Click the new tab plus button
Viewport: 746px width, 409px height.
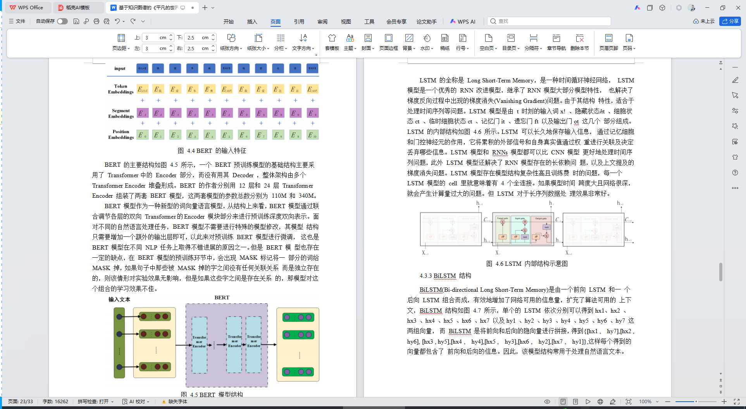pyautogui.click(x=205, y=8)
